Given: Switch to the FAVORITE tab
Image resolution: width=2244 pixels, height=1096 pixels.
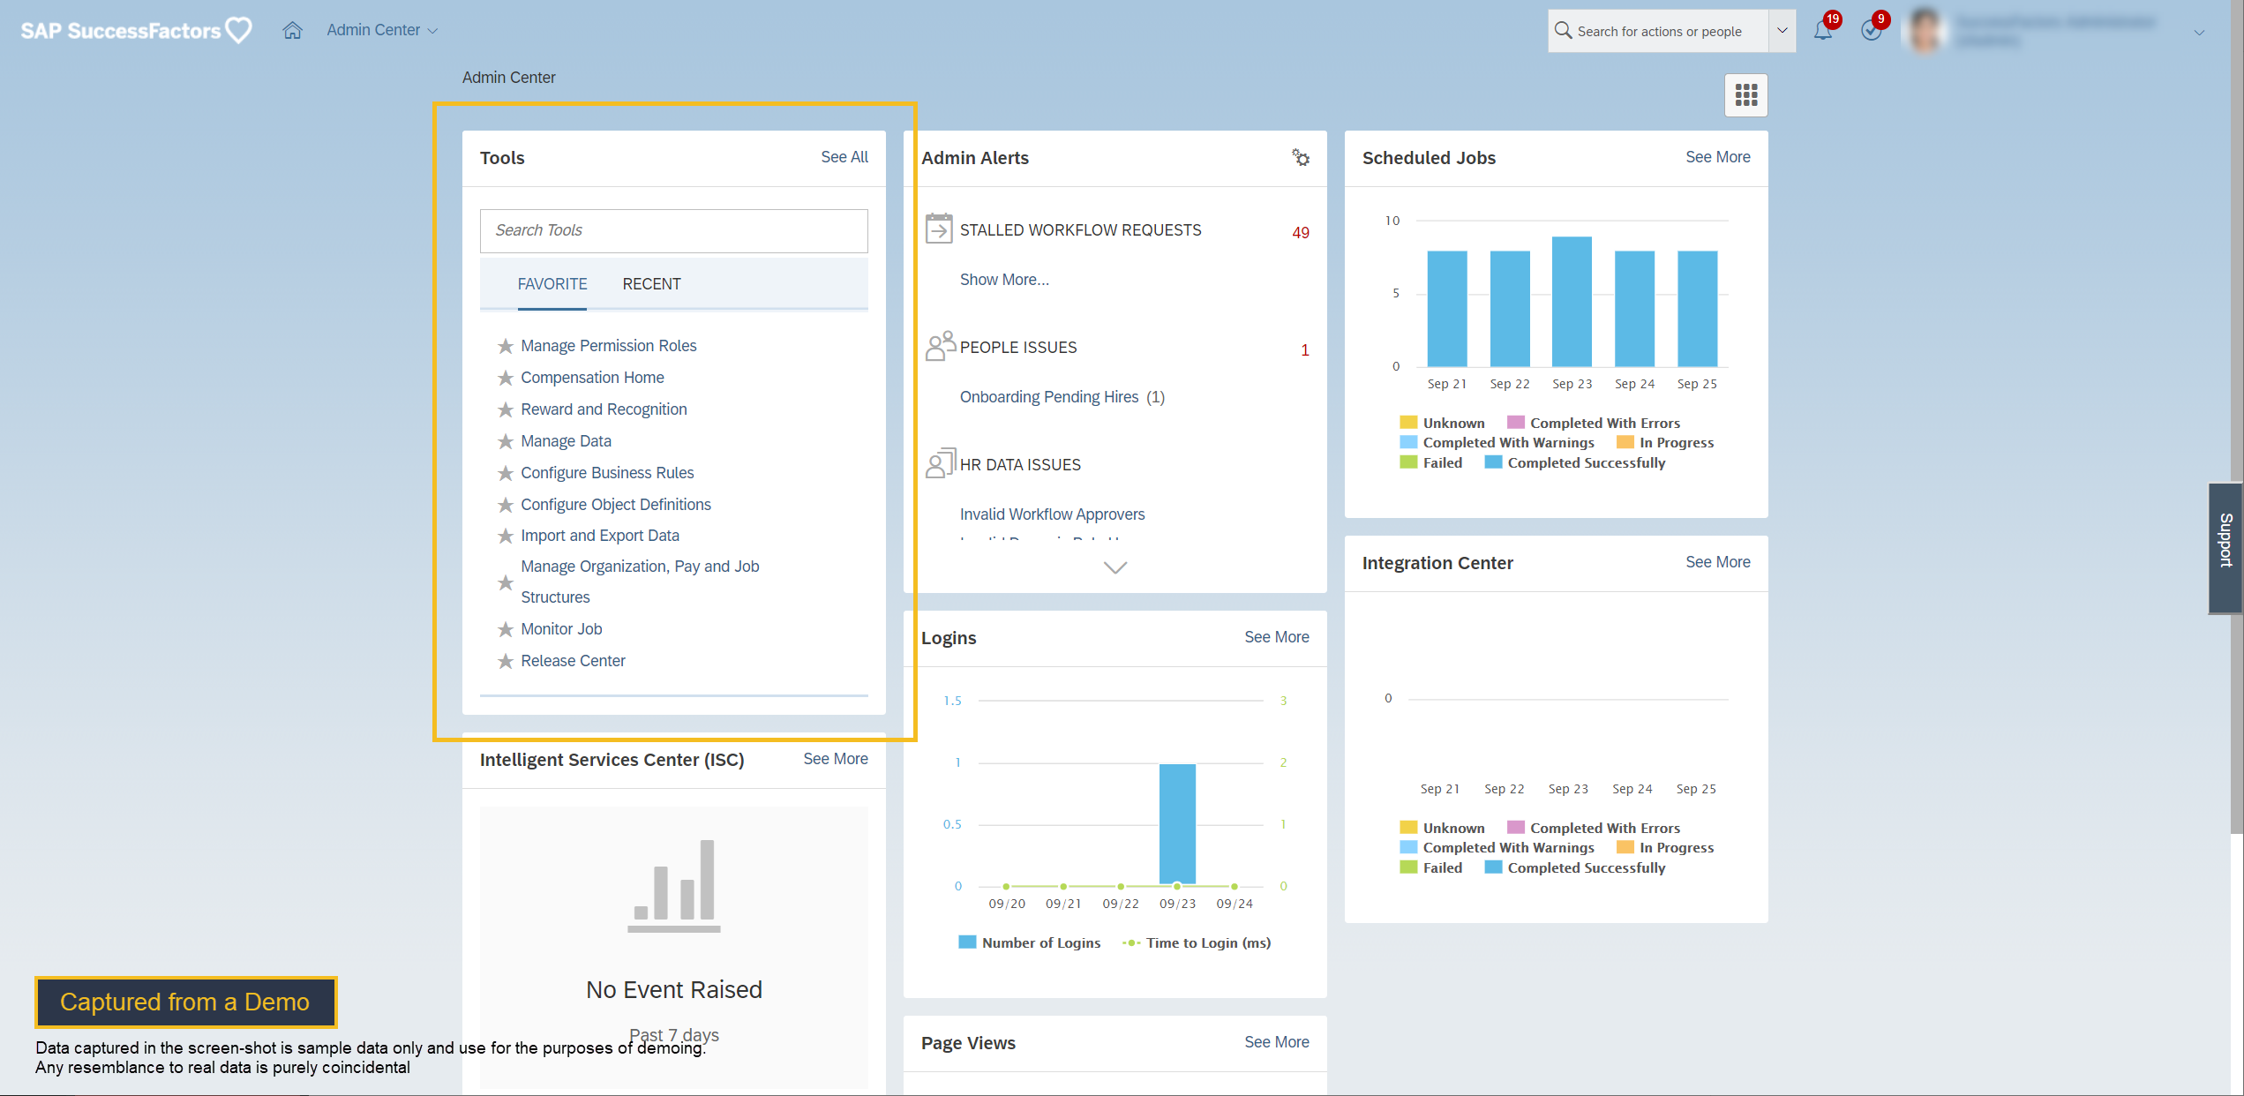Looking at the screenshot, I should [x=552, y=284].
